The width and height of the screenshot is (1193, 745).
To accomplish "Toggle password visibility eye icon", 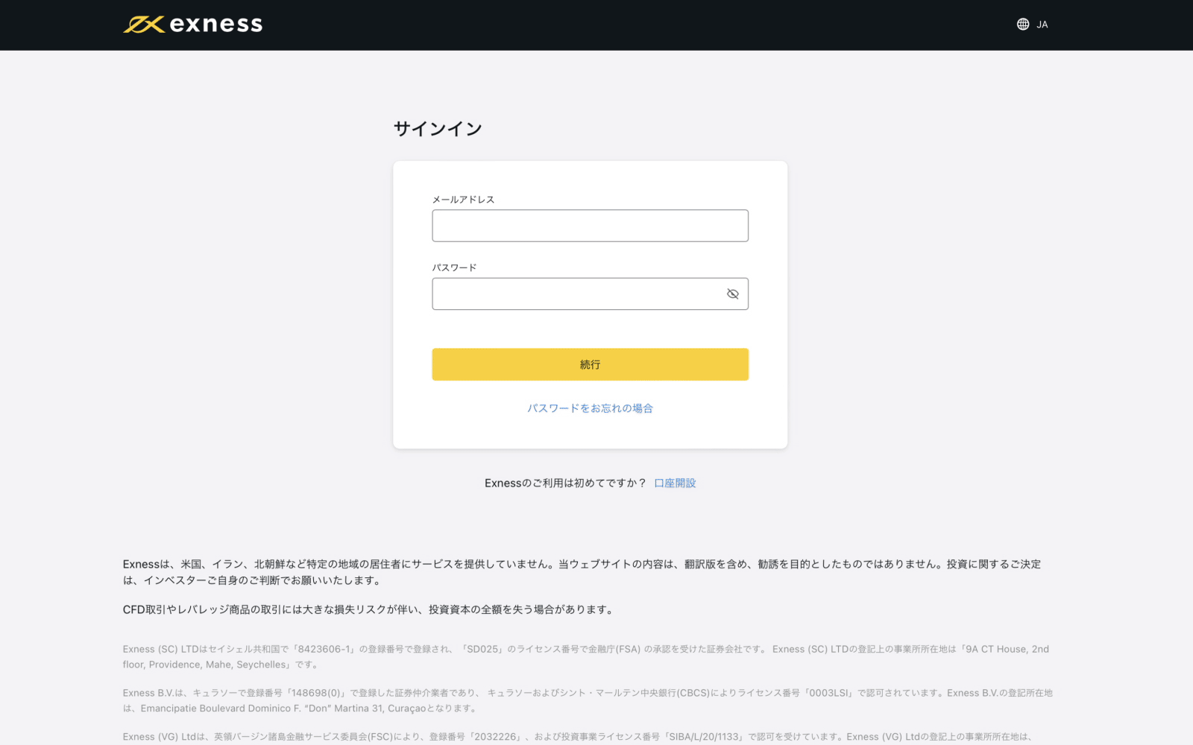I will click(732, 294).
